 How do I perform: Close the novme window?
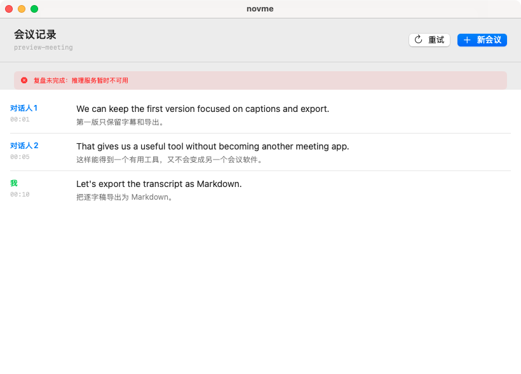coord(9,9)
